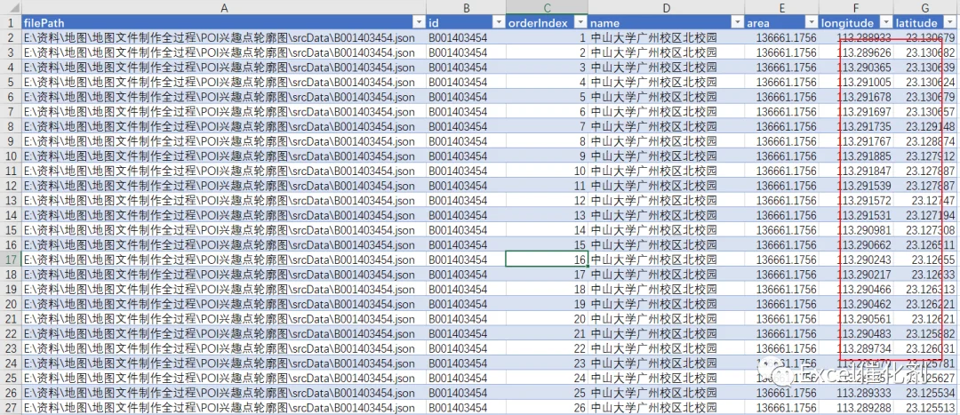Click the orderIndex header cell

click(x=547, y=22)
